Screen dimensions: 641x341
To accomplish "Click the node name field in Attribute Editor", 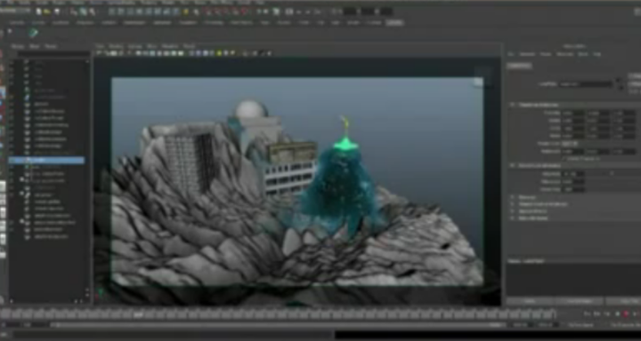I will [586, 84].
